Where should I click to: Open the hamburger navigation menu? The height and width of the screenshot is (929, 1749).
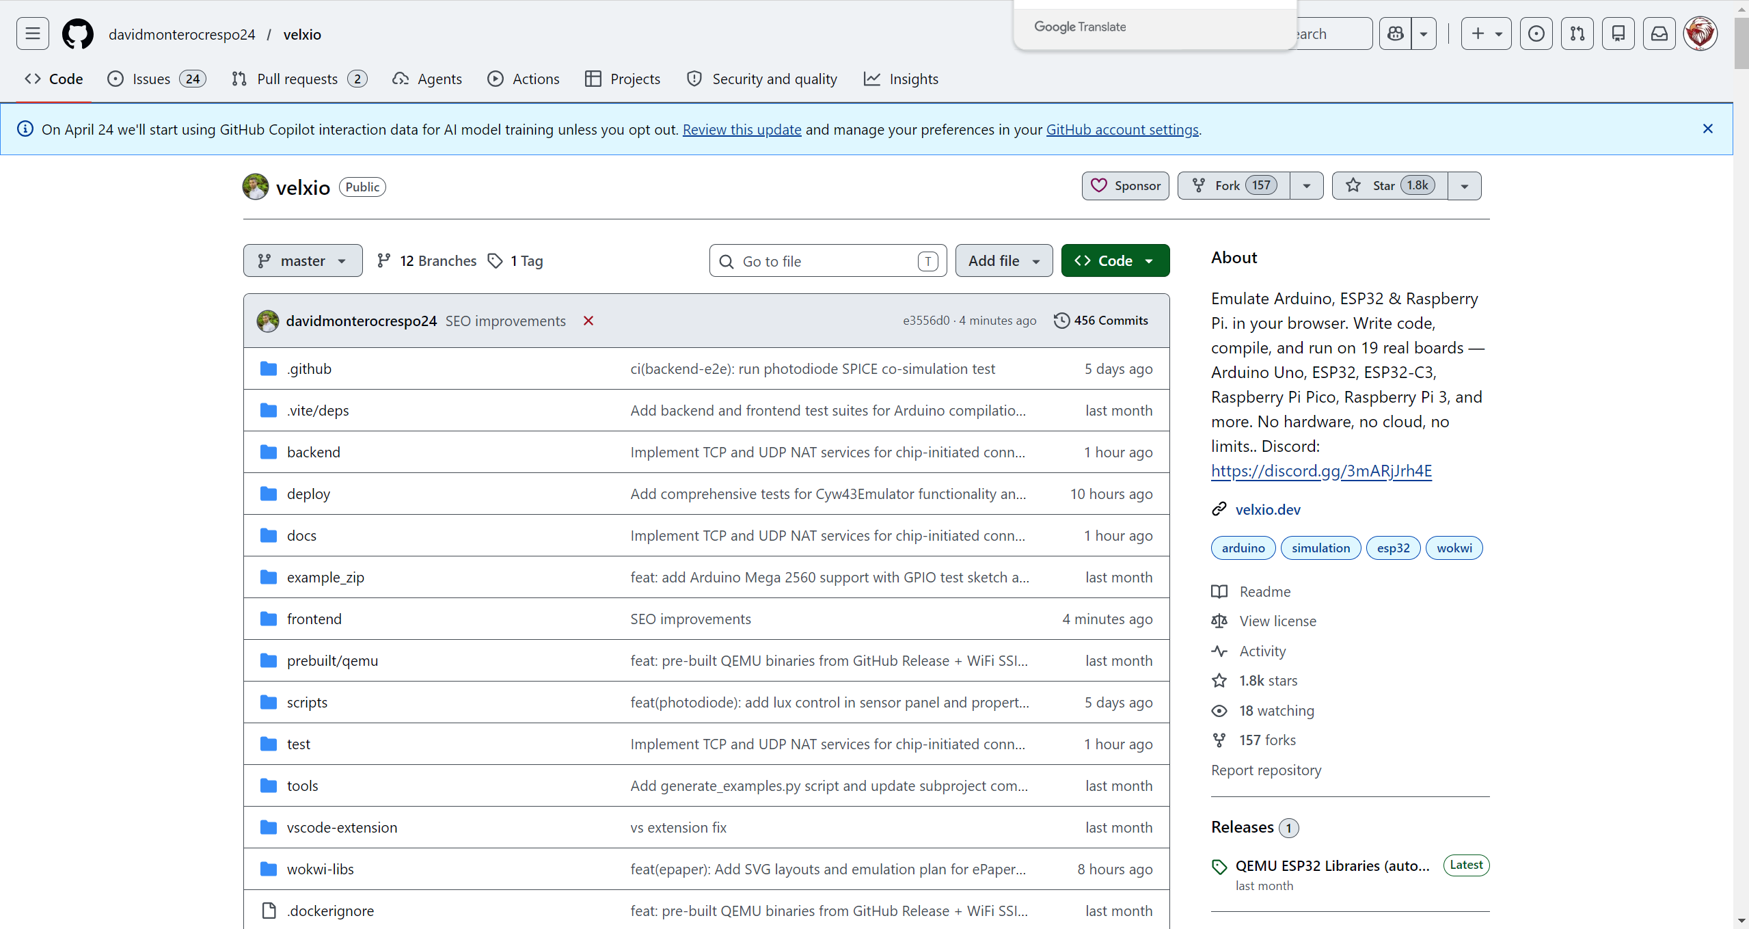pyautogui.click(x=32, y=33)
